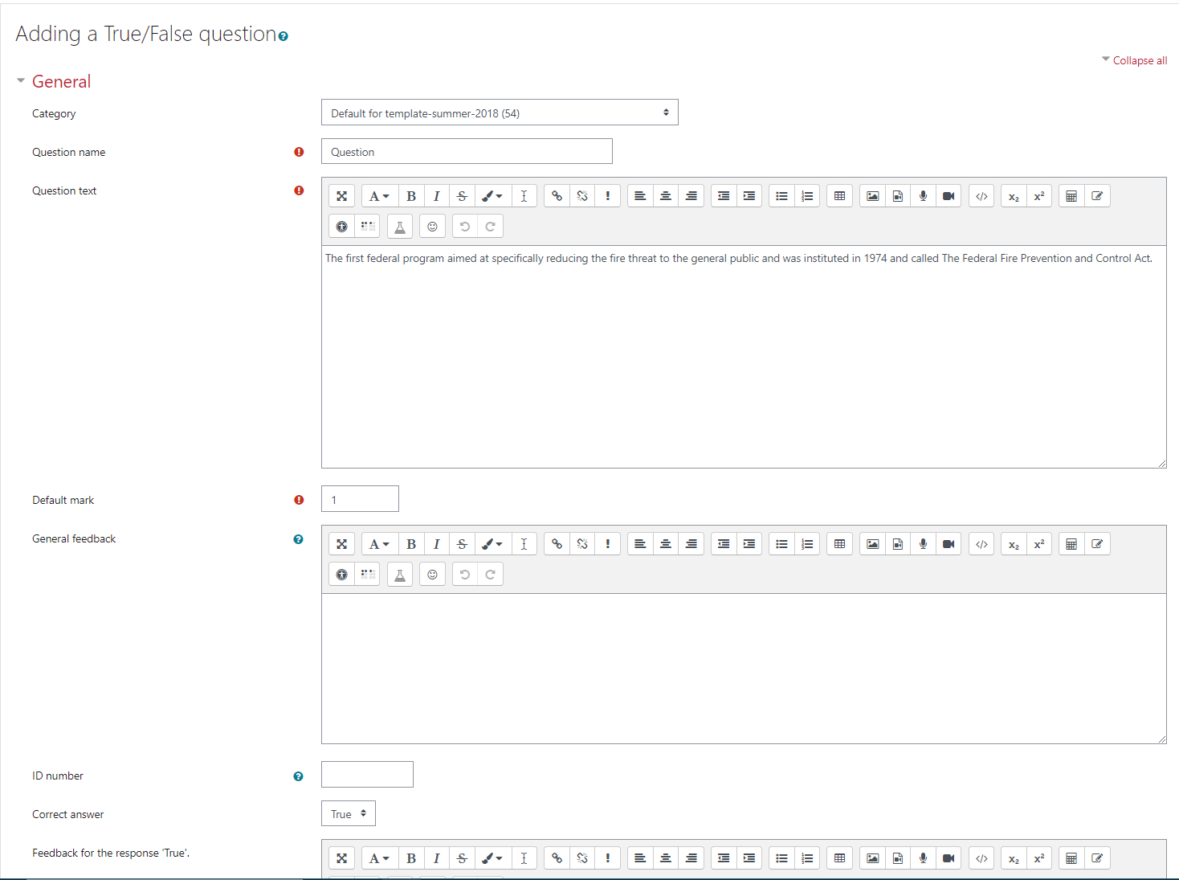Record video in Question text editor
Image resolution: width=1179 pixels, height=880 pixels.
click(x=949, y=196)
